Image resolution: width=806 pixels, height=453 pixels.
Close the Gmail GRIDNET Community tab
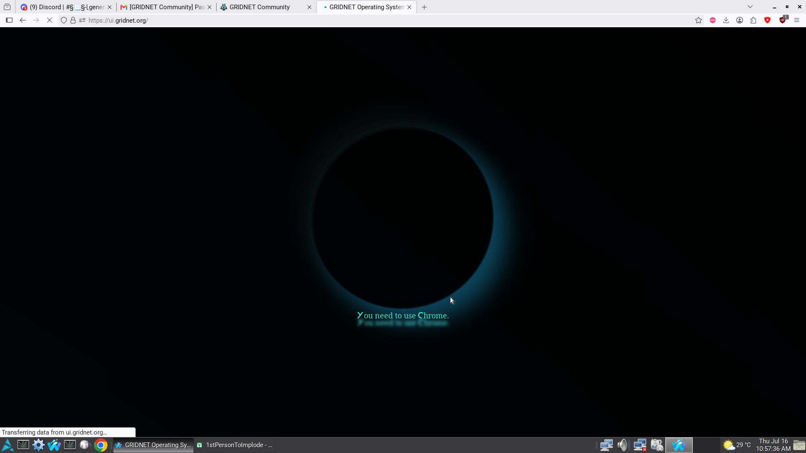[x=209, y=7]
